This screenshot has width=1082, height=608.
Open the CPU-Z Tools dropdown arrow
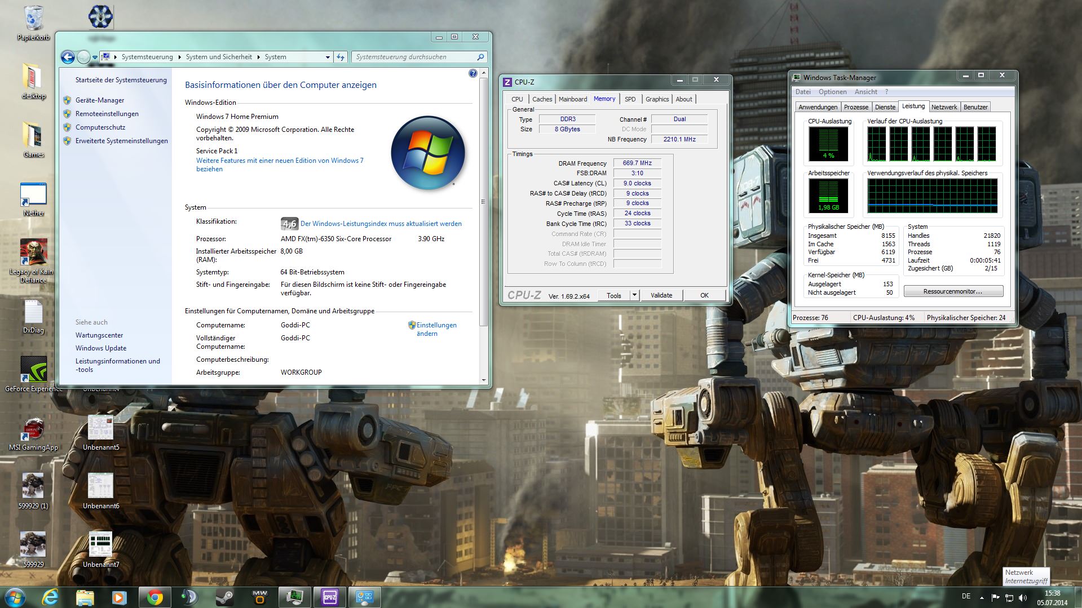pyautogui.click(x=634, y=295)
